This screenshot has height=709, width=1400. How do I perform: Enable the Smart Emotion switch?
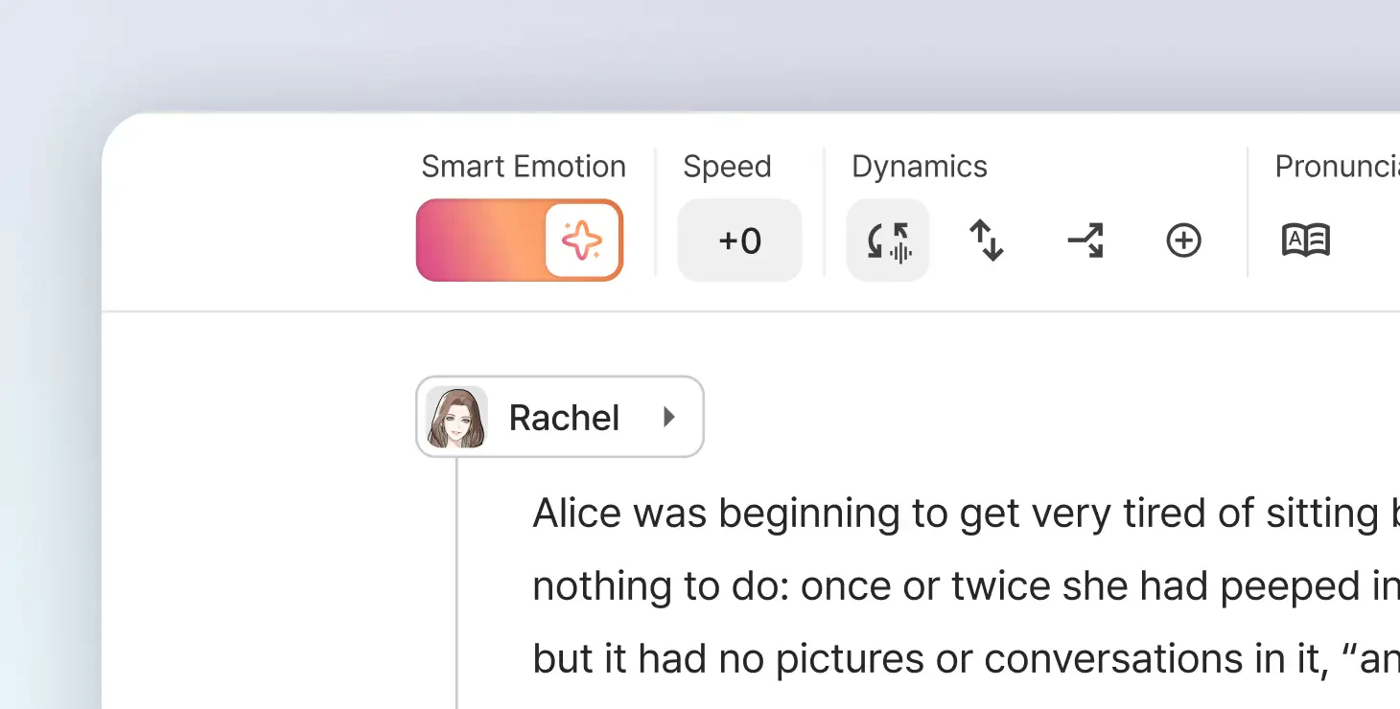(519, 240)
